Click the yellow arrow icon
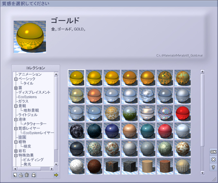The image size is (218, 183). click(56, 175)
